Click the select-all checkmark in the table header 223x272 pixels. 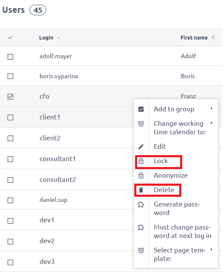pyautogui.click(x=10, y=37)
